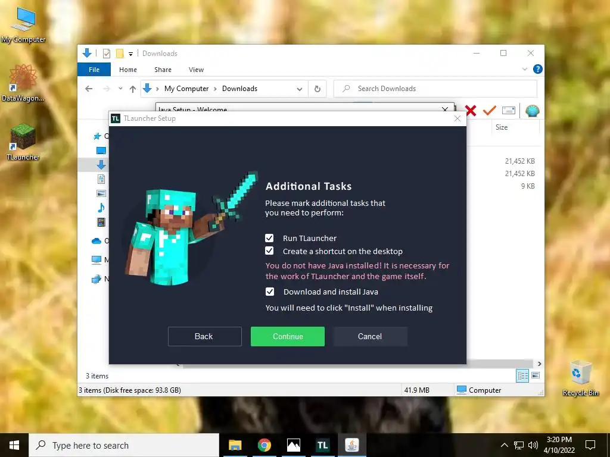
Task: Click the rename card icon
Action: click(509, 111)
